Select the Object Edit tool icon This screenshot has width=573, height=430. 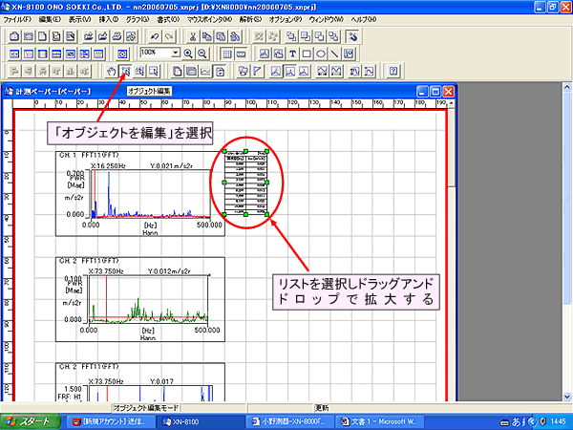tap(125, 71)
